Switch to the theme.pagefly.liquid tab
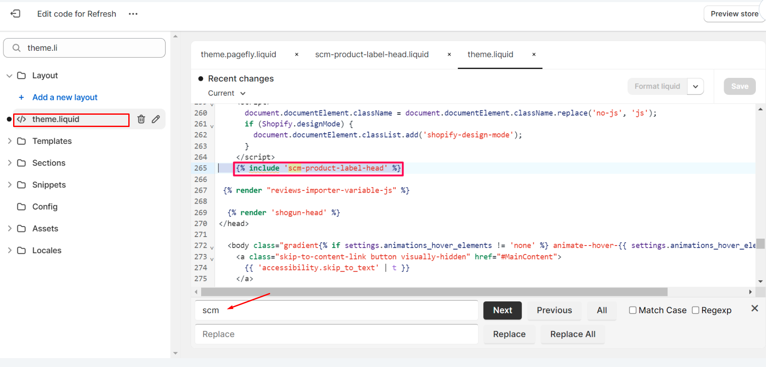The height and width of the screenshot is (367, 766). [238, 55]
